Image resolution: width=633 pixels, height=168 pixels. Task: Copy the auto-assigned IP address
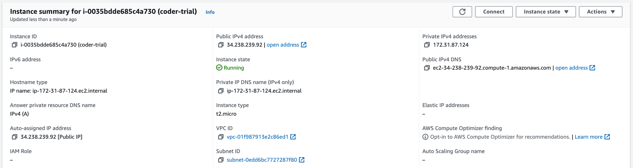pos(15,137)
